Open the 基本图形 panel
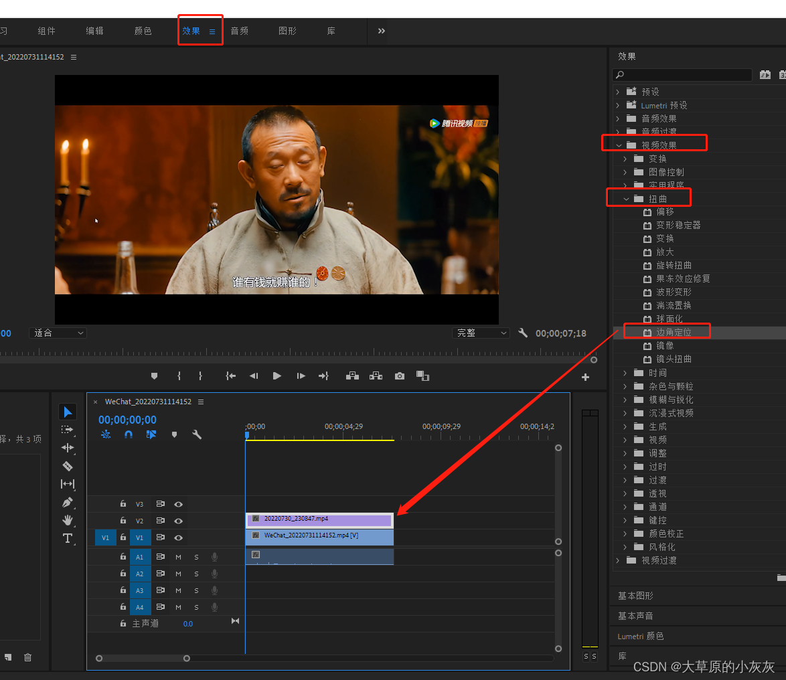The height and width of the screenshot is (680, 786). pyautogui.click(x=635, y=596)
